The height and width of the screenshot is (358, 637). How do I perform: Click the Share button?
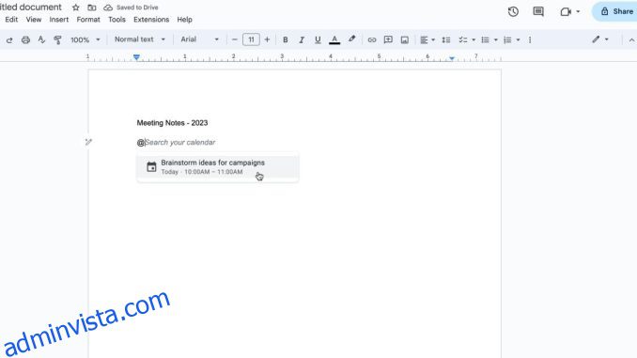(616, 11)
